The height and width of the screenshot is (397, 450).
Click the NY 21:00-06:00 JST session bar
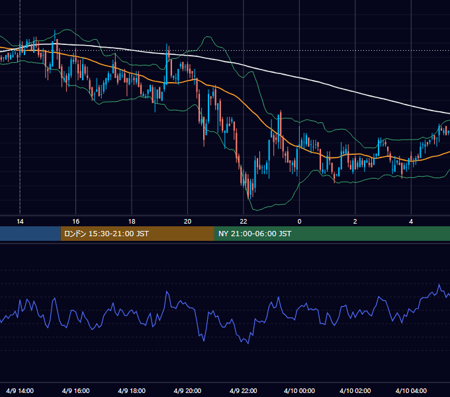[332, 234]
